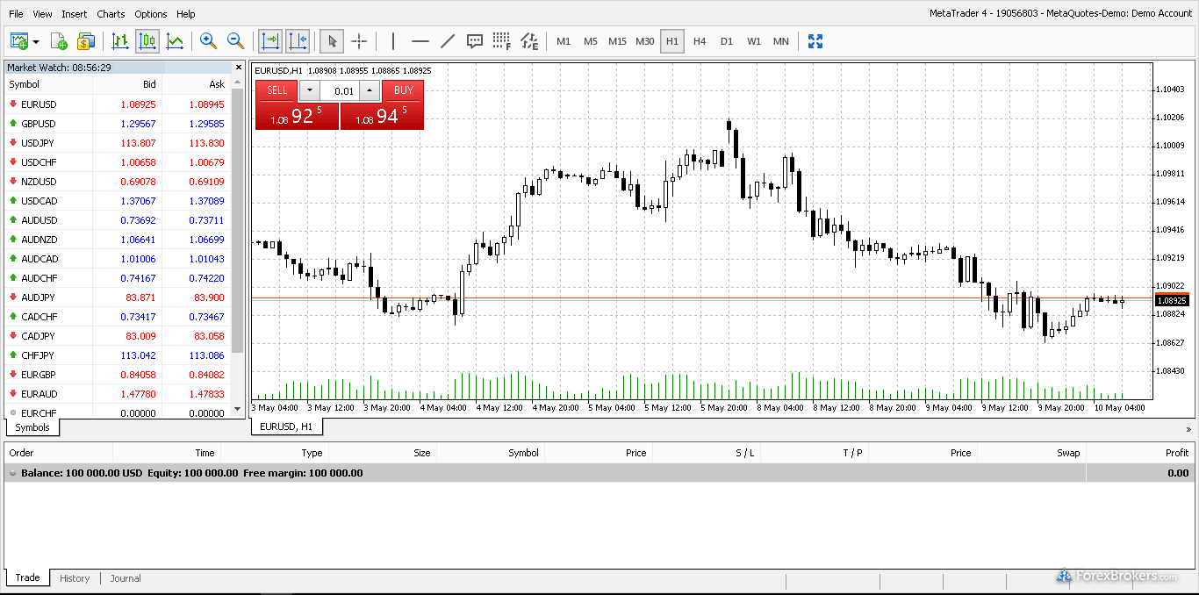Open the Charts menu
1199x595 pixels.
click(111, 13)
